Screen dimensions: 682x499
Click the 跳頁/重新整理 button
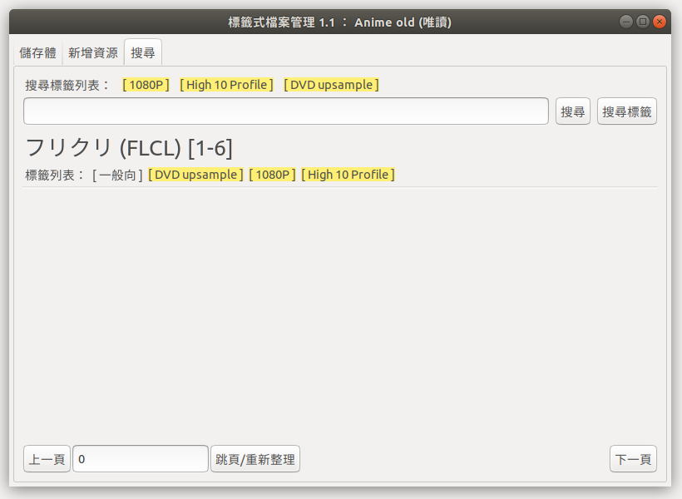pyautogui.click(x=255, y=459)
